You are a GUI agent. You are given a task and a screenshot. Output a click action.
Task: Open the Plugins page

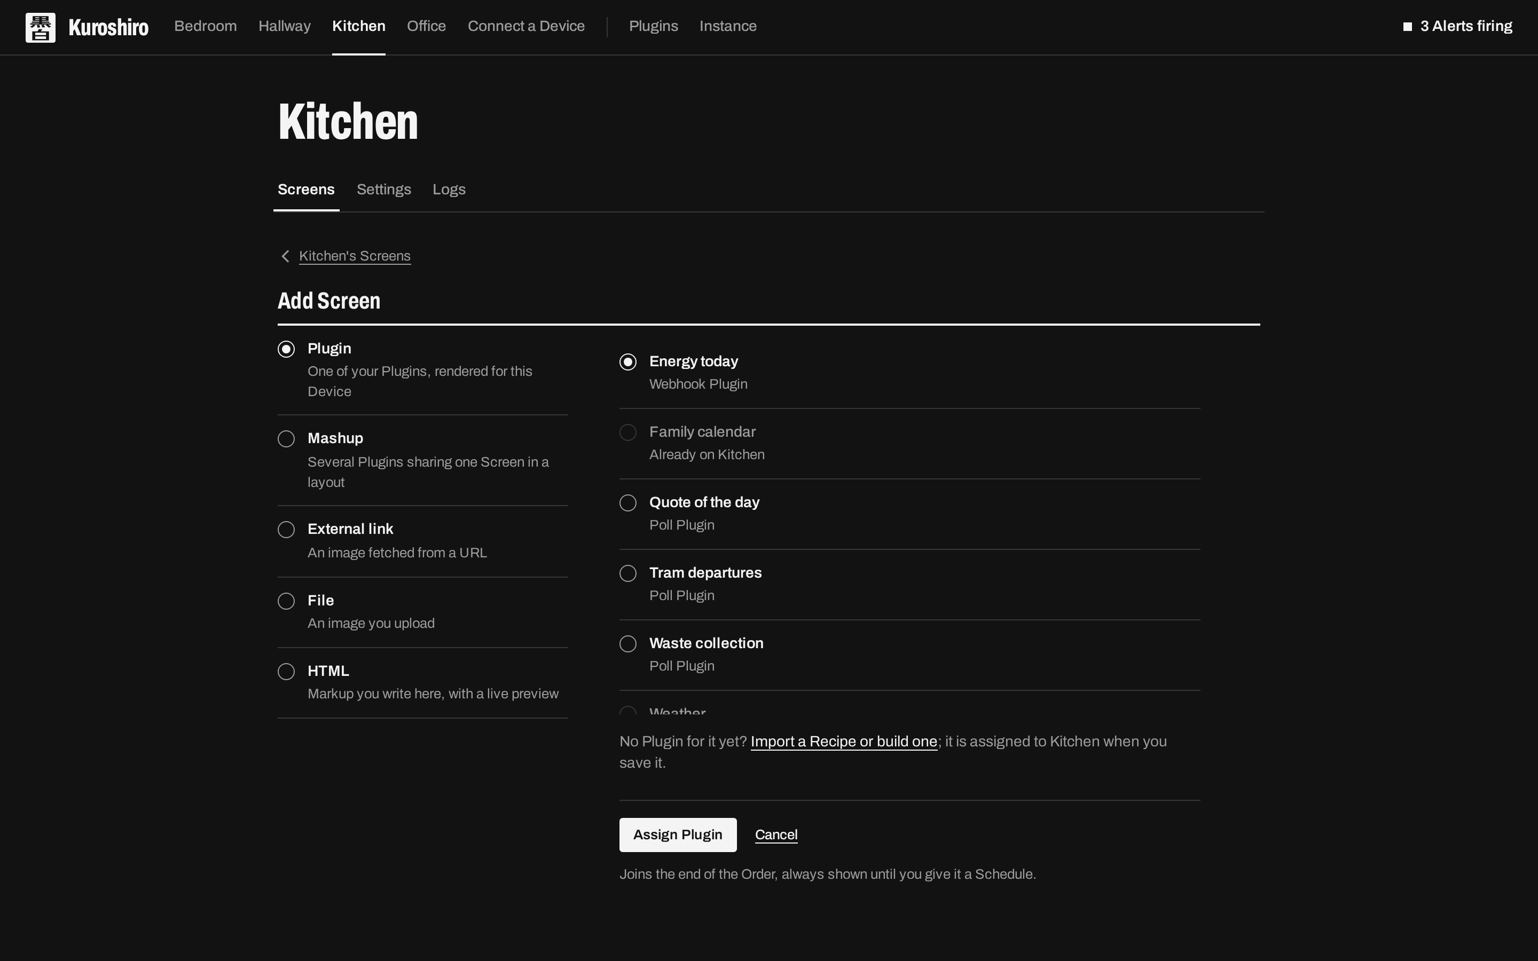click(653, 26)
